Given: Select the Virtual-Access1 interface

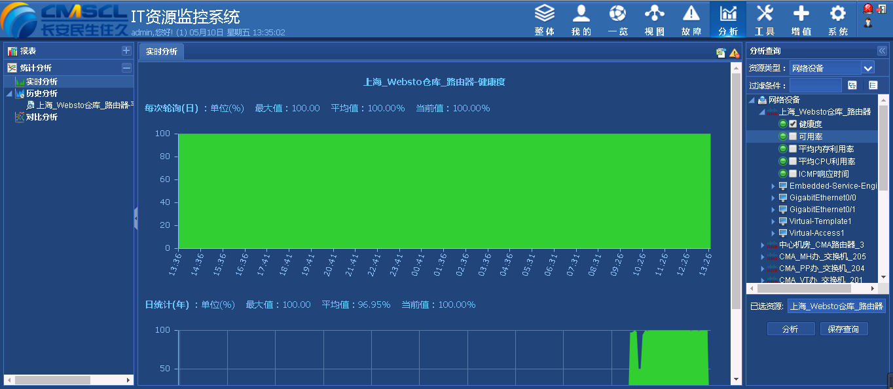Looking at the screenshot, I should 817,233.
